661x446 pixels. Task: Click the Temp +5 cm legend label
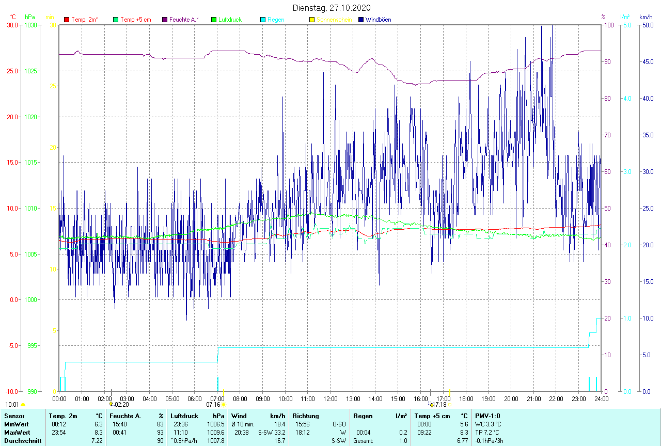point(135,20)
